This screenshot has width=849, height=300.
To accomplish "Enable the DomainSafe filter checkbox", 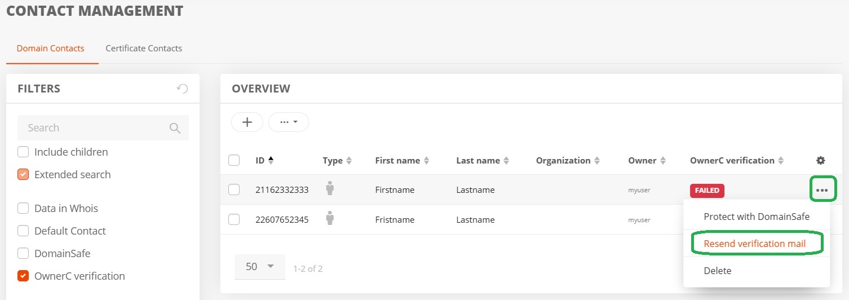I will tap(23, 253).
